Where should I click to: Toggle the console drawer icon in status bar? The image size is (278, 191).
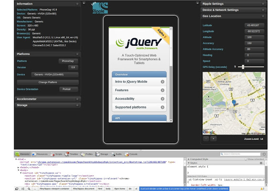[x=23, y=189]
